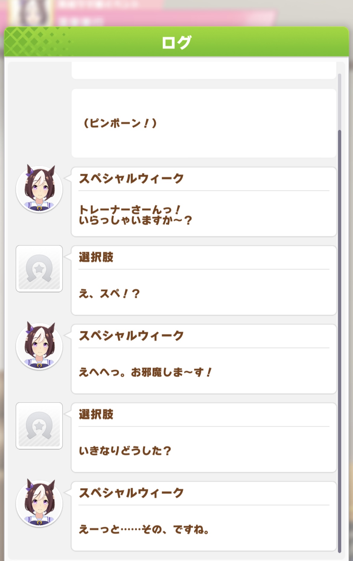Tap Special Week's avatar beside "トレーナーさーんっ！" line

39,190
